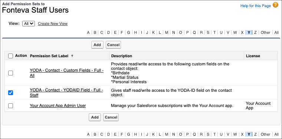This screenshot has width=282, height=139.
Task: Open YODA - Contact - YODAID Field link
Action: click(x=66, y=93)
